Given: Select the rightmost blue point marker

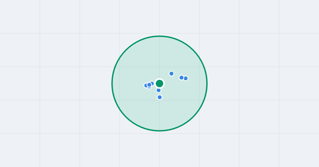Looking at the screenshot, I should (x=186, y=78).
